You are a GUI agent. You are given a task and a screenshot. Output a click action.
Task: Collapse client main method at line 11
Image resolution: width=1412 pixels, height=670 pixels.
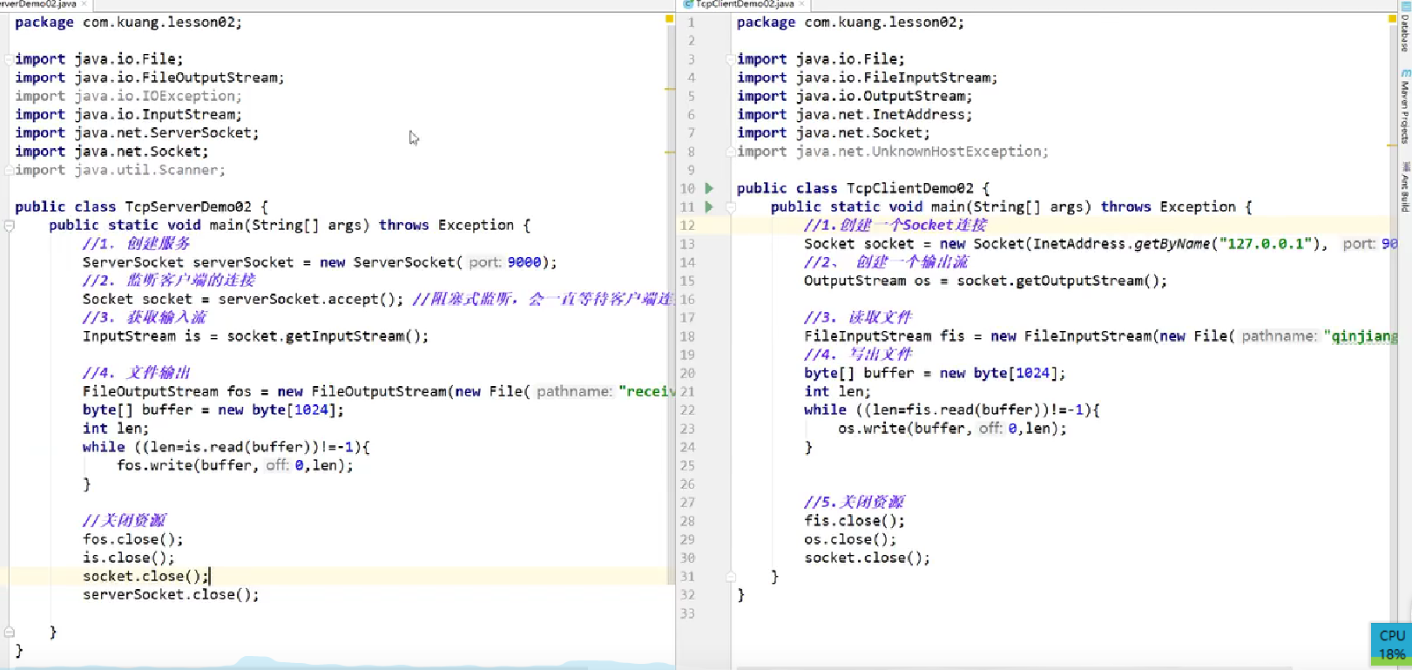point(731,207)
